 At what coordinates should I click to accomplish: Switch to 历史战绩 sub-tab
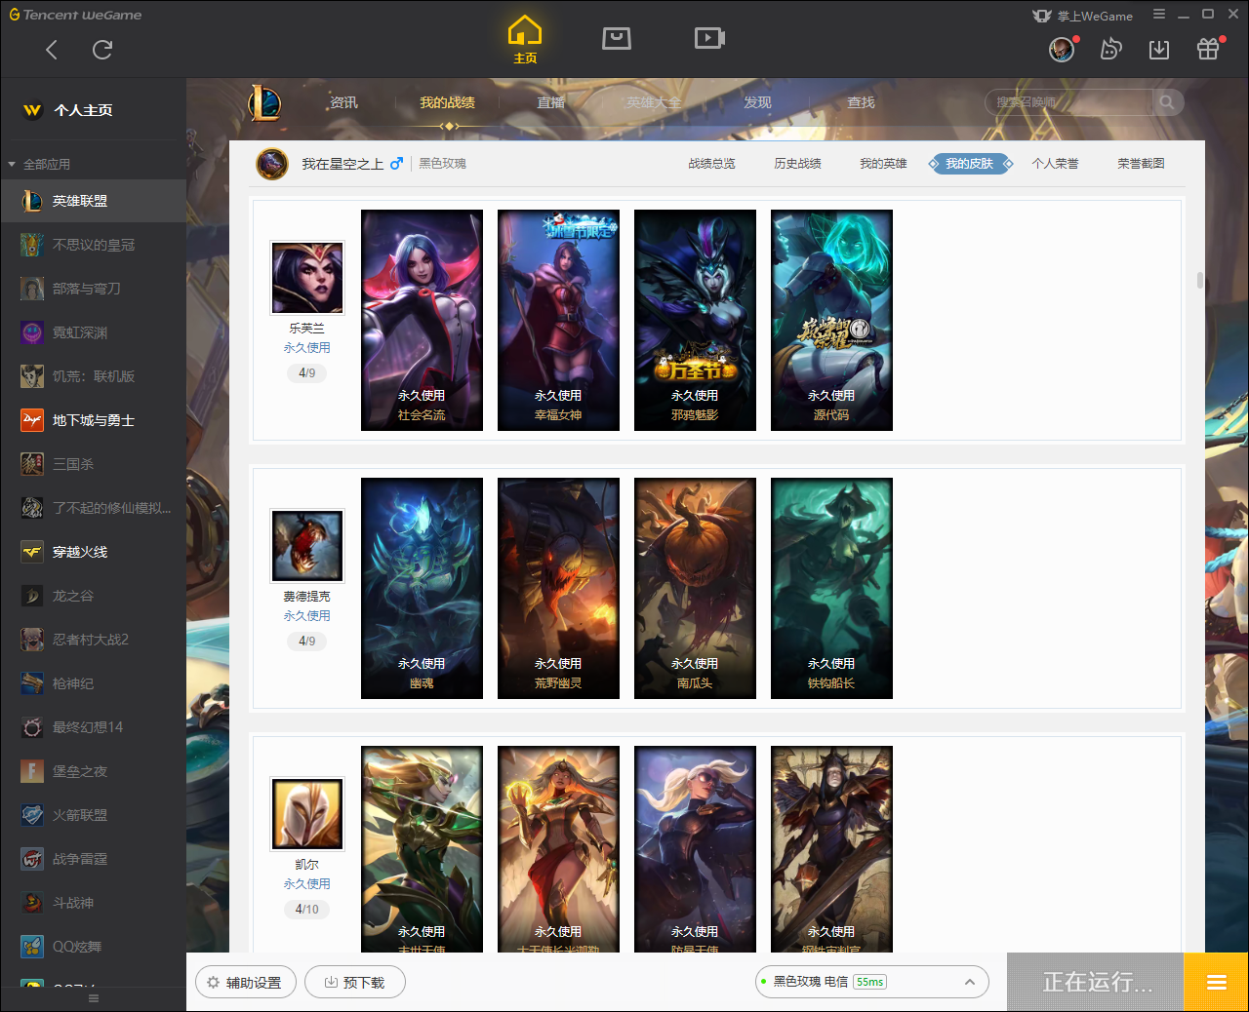coord(797,164)
